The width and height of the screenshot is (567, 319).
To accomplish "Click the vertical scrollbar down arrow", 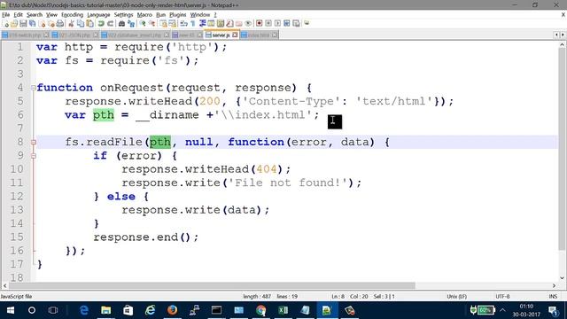I will [562, 278].
